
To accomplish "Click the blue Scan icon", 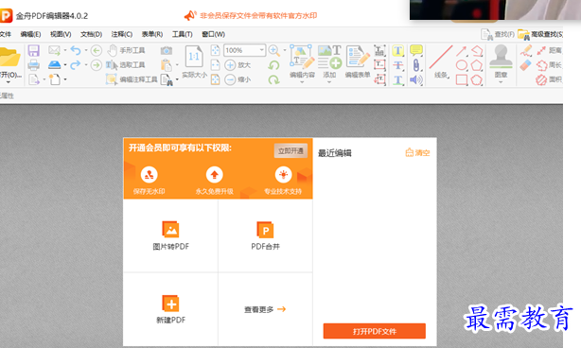I will tap(54, 65).
